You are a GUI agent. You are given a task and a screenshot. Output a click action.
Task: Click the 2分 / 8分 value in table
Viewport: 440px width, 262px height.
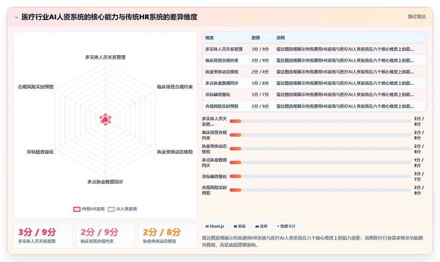point(260,72)
